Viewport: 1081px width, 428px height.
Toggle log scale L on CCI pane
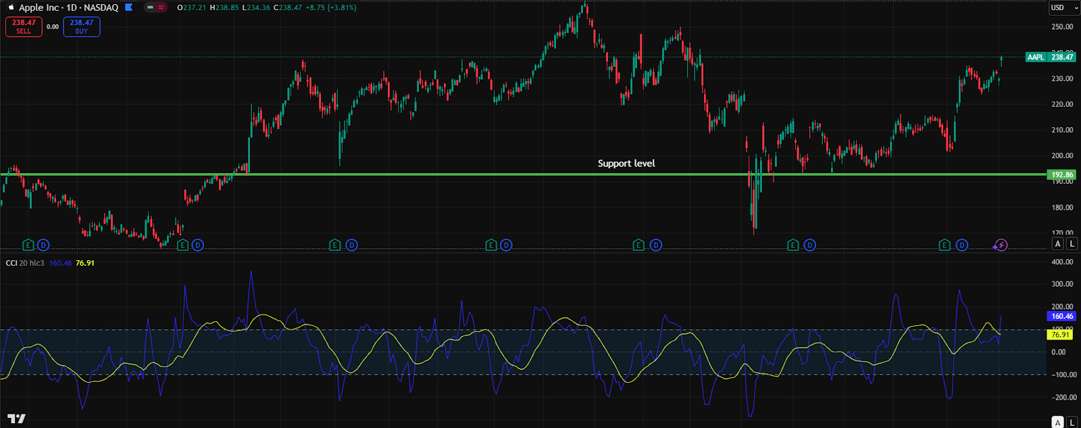(1072, 422)
